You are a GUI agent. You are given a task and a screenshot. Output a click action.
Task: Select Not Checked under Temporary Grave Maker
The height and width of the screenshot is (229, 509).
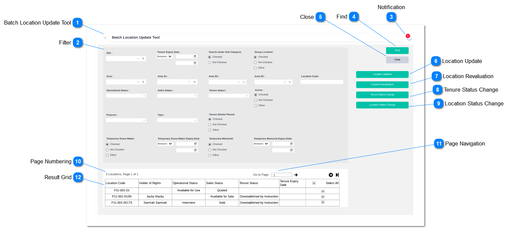107,150
